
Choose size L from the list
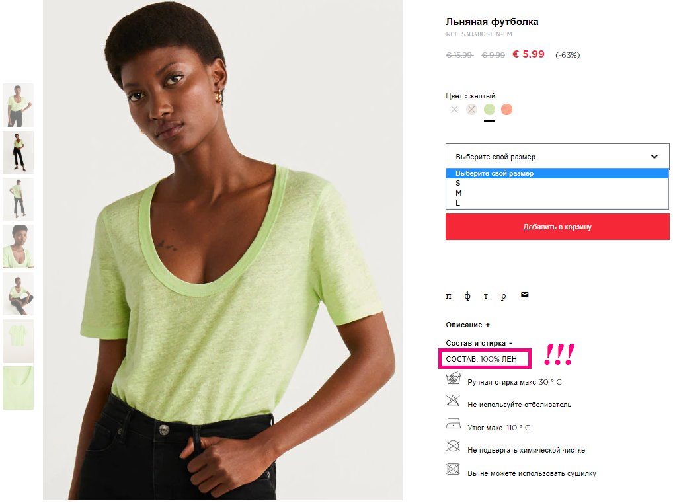point(557,203)
